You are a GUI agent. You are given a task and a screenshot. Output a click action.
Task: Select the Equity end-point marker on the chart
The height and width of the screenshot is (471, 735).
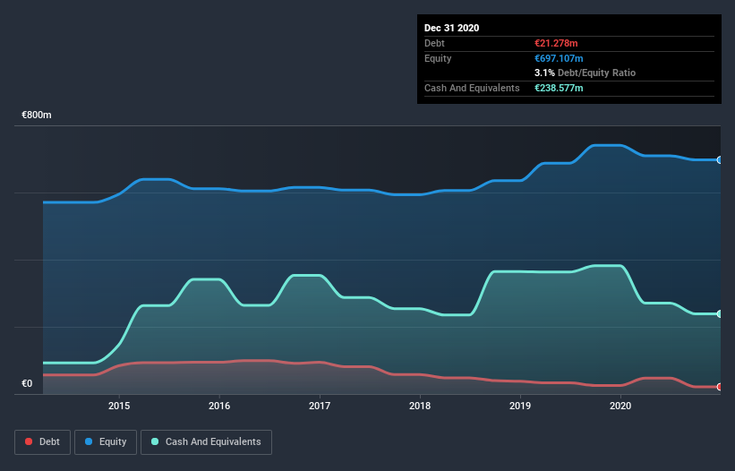[x=719, y=159]
